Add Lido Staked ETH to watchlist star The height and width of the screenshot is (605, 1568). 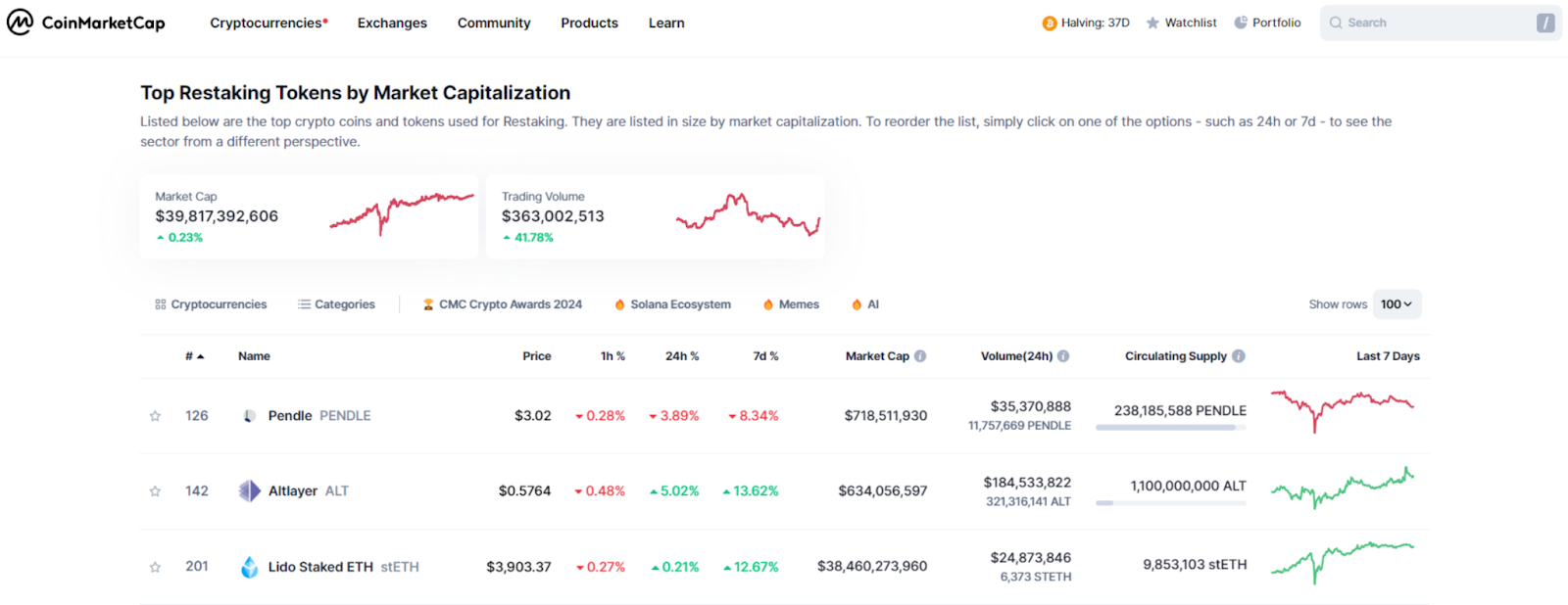[155, 567]
